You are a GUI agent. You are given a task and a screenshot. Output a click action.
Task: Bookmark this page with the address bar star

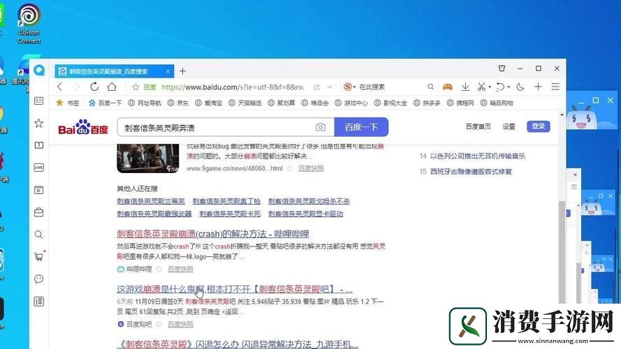coord(136,87)
